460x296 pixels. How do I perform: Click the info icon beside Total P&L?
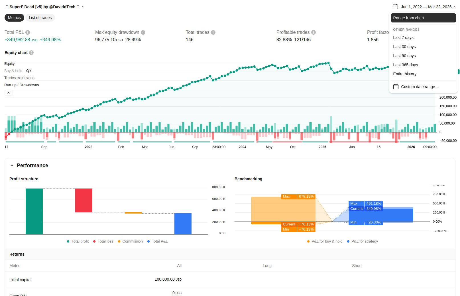coord(28,32)
